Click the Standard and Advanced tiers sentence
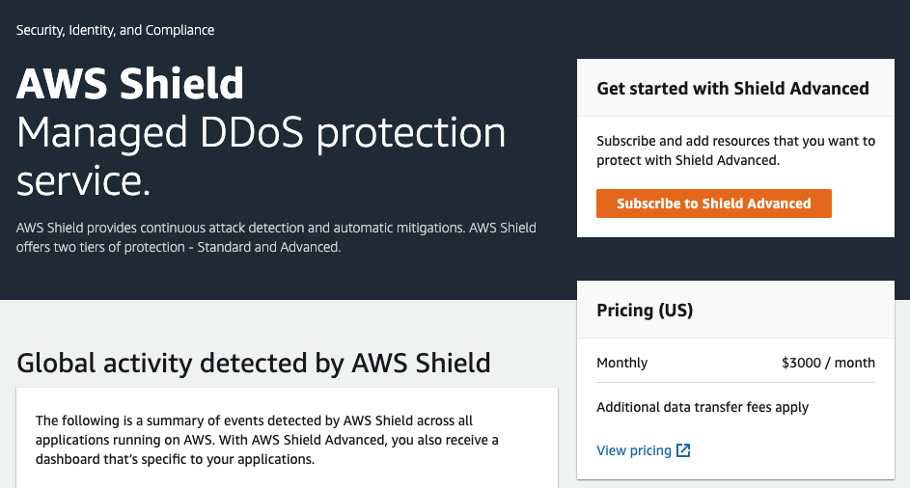Viewport: 910px width, 488px height. click(x=179, y=248)
